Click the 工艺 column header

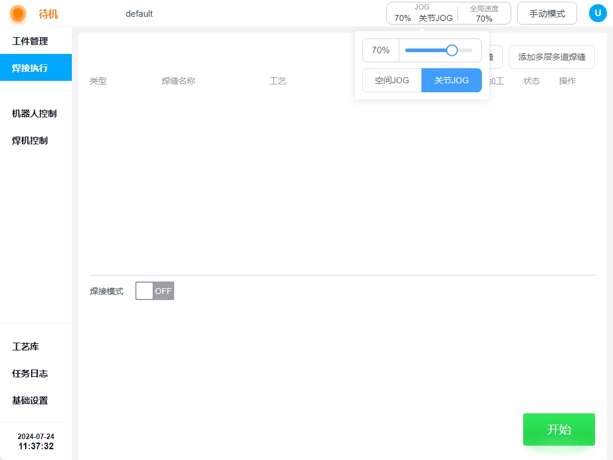278,81
